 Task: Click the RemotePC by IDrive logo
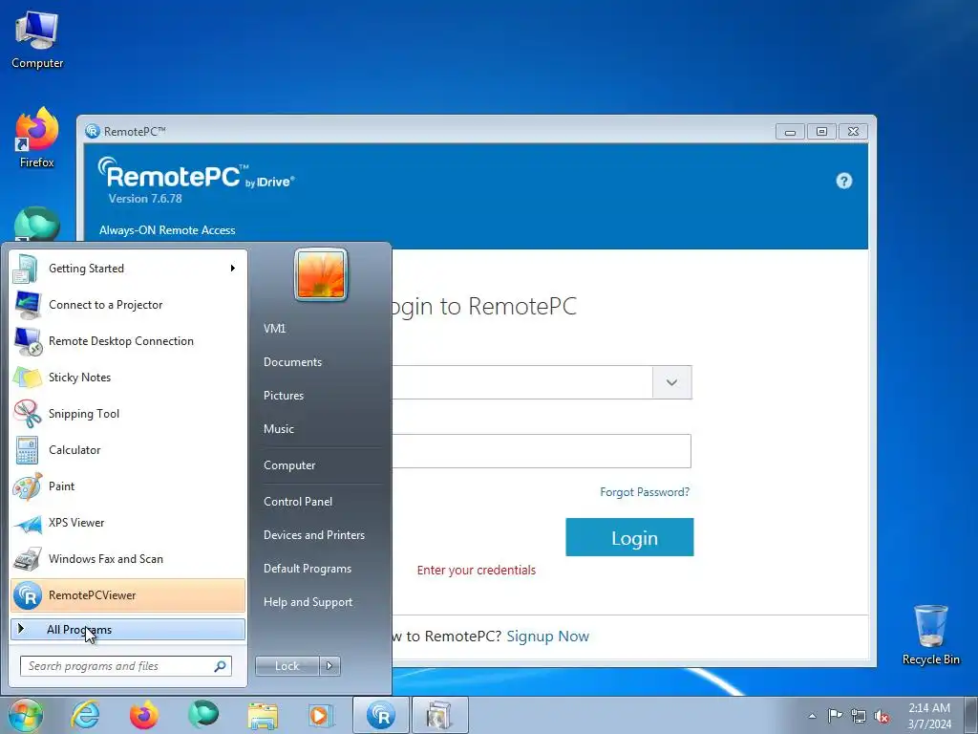(196, 173)
